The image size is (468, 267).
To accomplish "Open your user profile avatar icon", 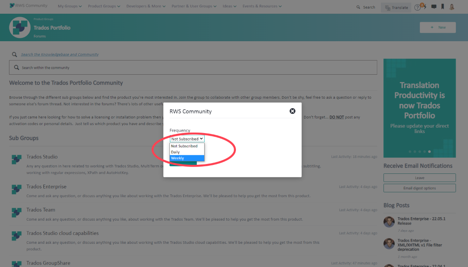I will pos(452,7).
